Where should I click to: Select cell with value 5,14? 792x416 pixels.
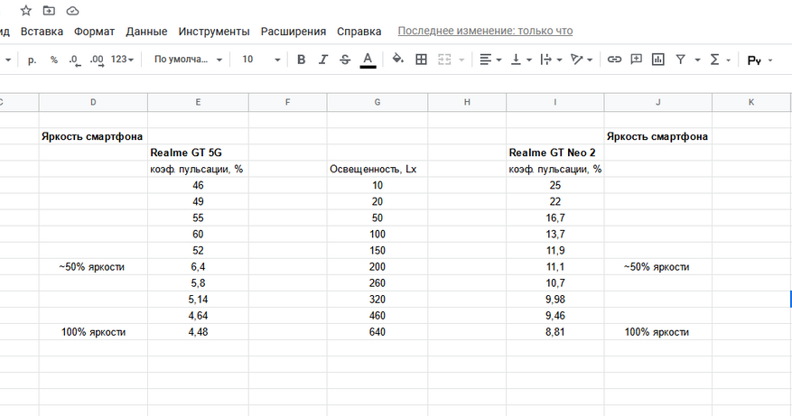[x=198, y=300]
